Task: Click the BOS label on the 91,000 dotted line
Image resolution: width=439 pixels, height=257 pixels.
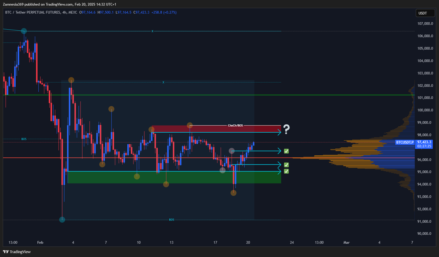Action: pos(172,220)
